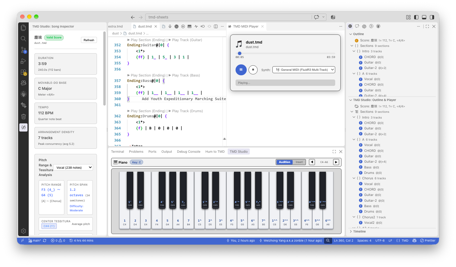Viewport: 456px width, 267px height.
Task: Customize layout from title bar icon
Action: 408,17
